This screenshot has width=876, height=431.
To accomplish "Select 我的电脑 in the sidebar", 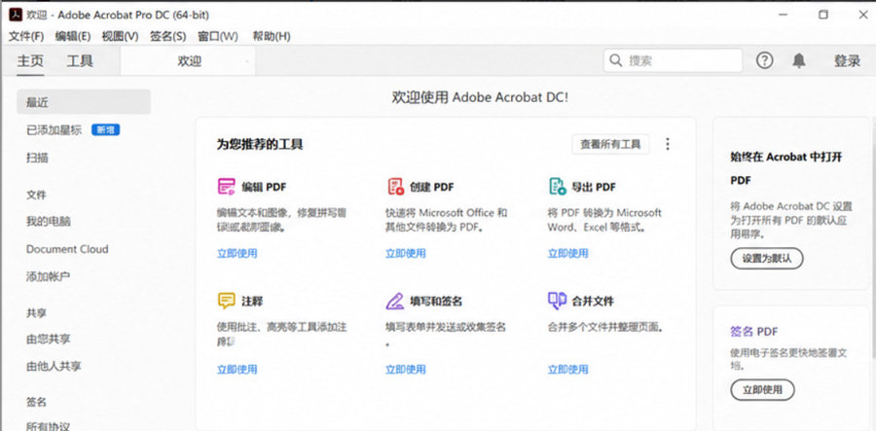I will click(49, 222).
